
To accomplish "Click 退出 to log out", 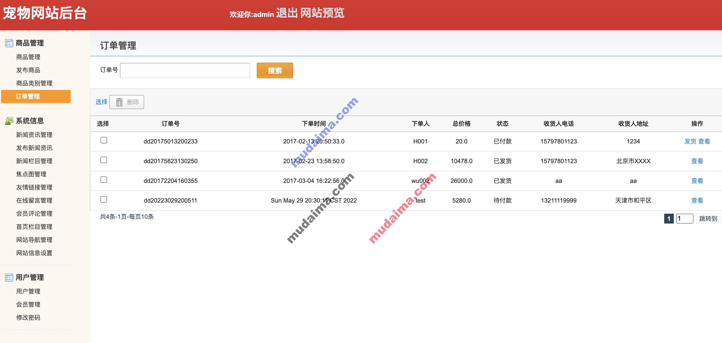I will click(287, 13).
